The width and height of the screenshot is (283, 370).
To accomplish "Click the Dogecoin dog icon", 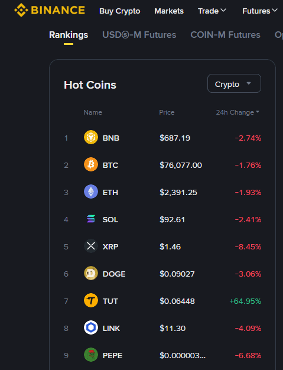I will (91, 273).
